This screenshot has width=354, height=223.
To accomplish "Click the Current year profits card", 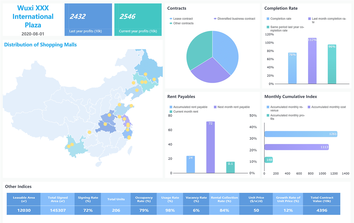I will [138, 19].
